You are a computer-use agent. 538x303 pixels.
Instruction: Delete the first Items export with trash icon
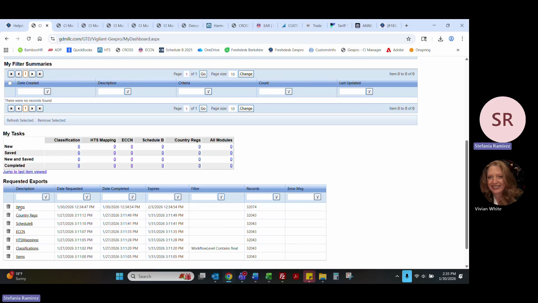[8, 207]
